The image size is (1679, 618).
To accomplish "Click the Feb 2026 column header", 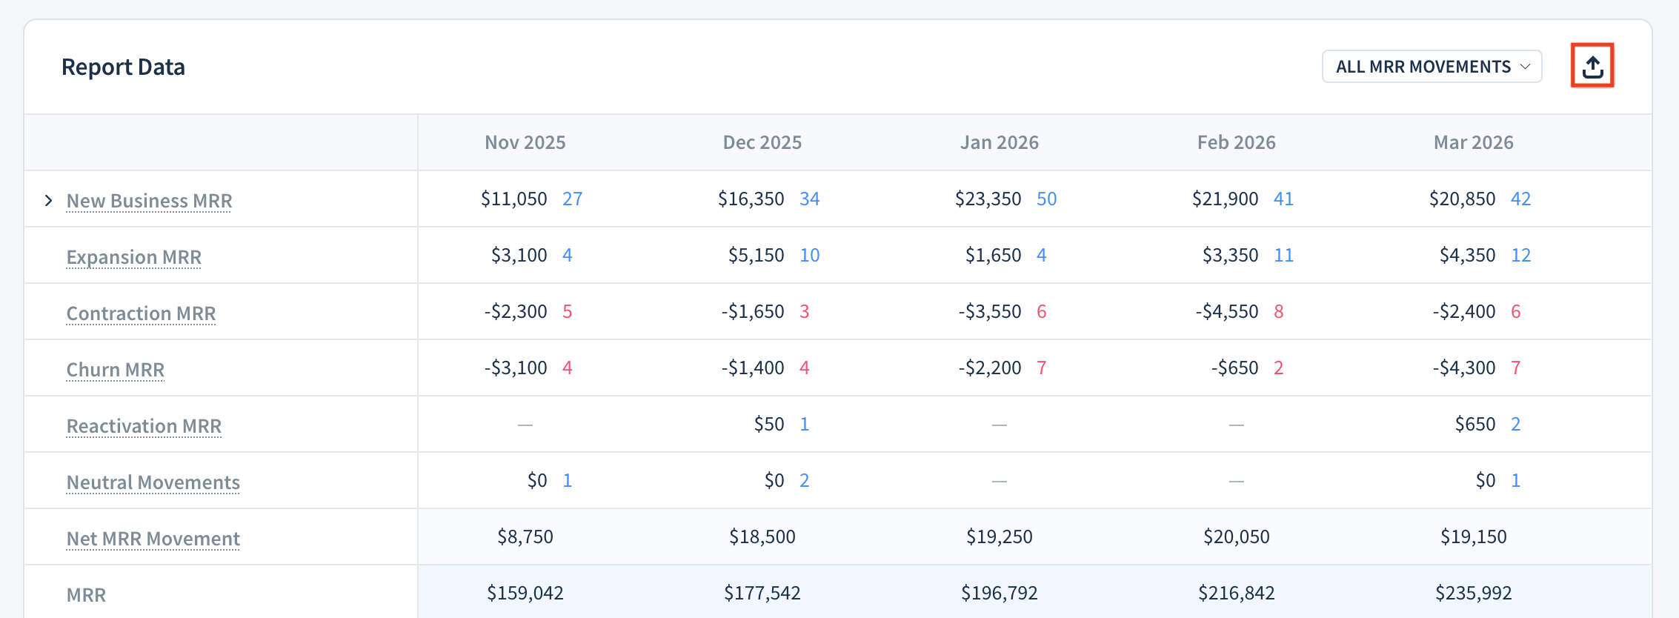I will click(x=1237, y=142).
